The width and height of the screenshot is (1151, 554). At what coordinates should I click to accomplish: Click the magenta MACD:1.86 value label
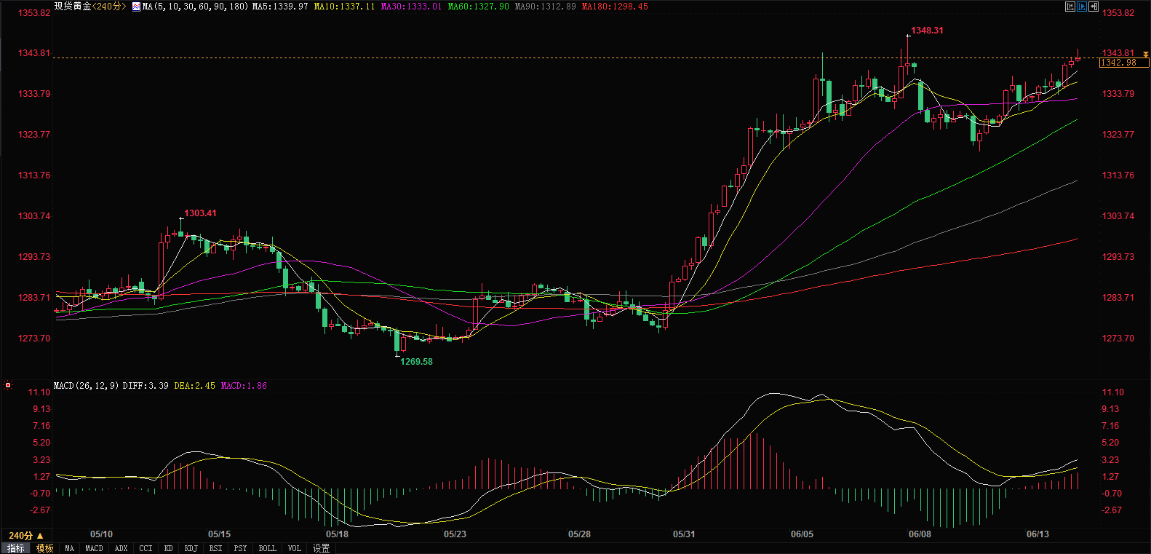tap(244, 386)
